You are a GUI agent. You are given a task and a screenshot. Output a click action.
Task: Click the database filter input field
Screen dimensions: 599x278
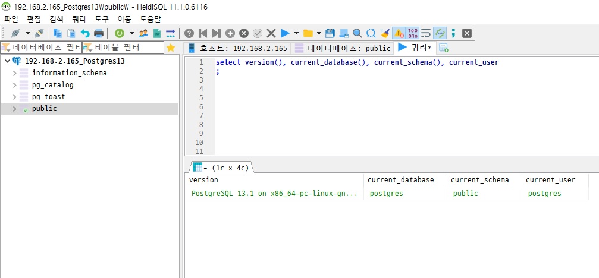click(41, 48)
